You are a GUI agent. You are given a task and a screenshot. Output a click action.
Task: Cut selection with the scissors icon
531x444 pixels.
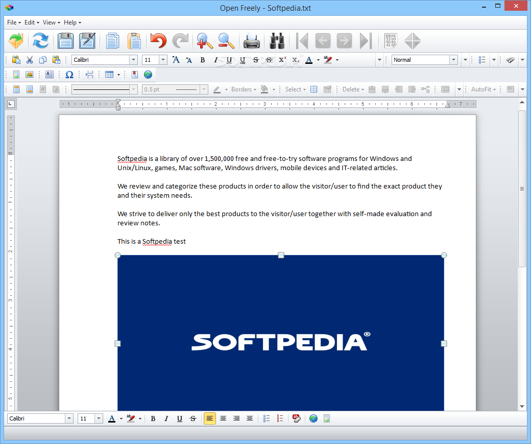click(30, 60)
